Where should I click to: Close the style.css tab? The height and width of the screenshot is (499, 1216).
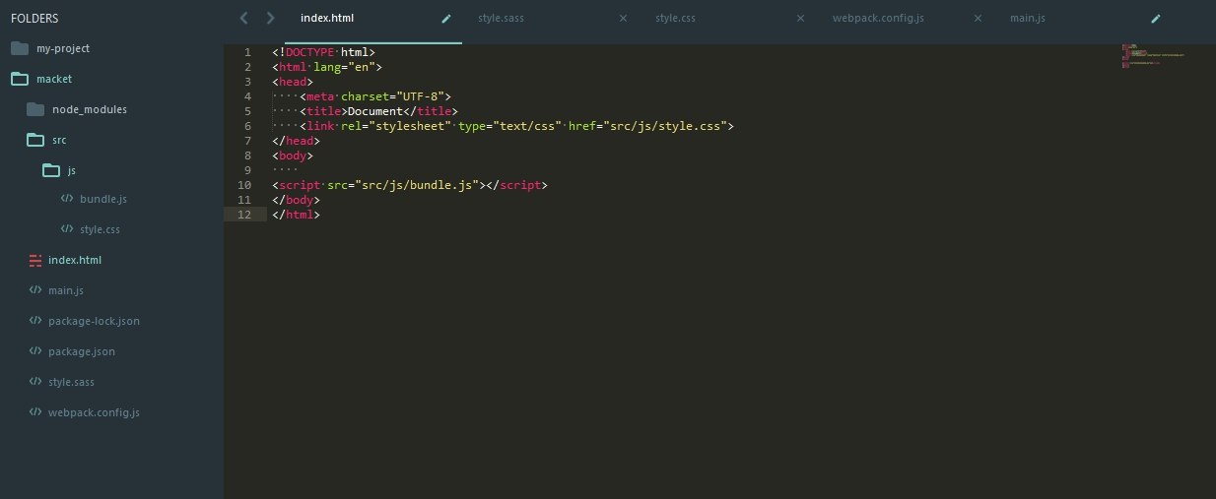coord(800,18)
